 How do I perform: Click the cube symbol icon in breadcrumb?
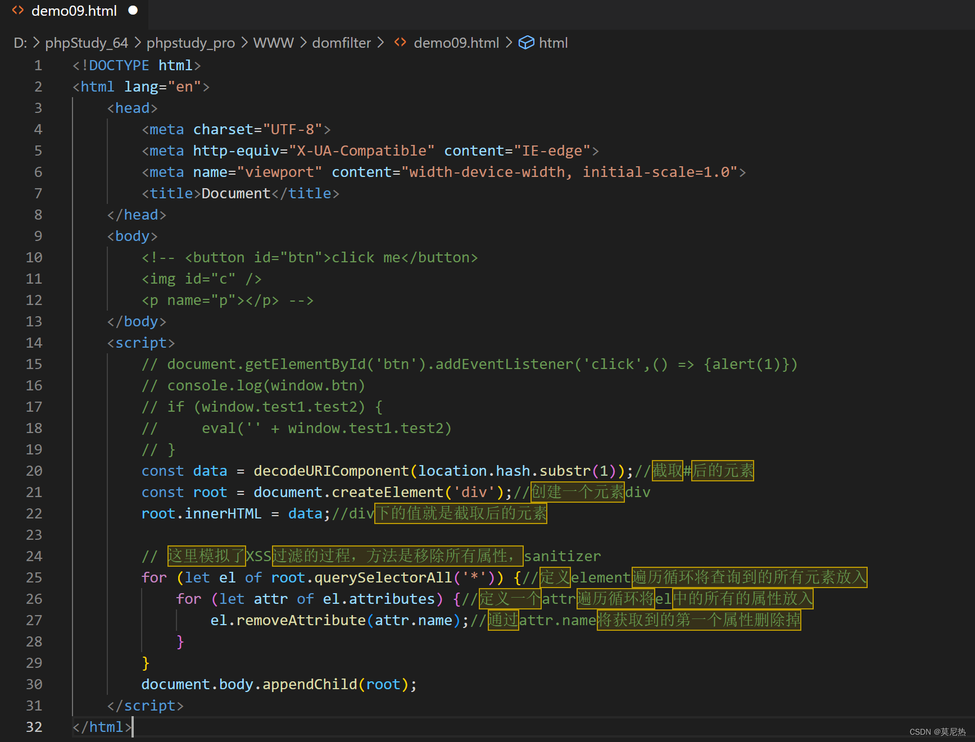click(x=526, y=43)
